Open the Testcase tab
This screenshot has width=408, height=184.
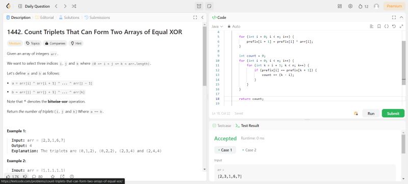pyautogui.click(x=222, y=125)
